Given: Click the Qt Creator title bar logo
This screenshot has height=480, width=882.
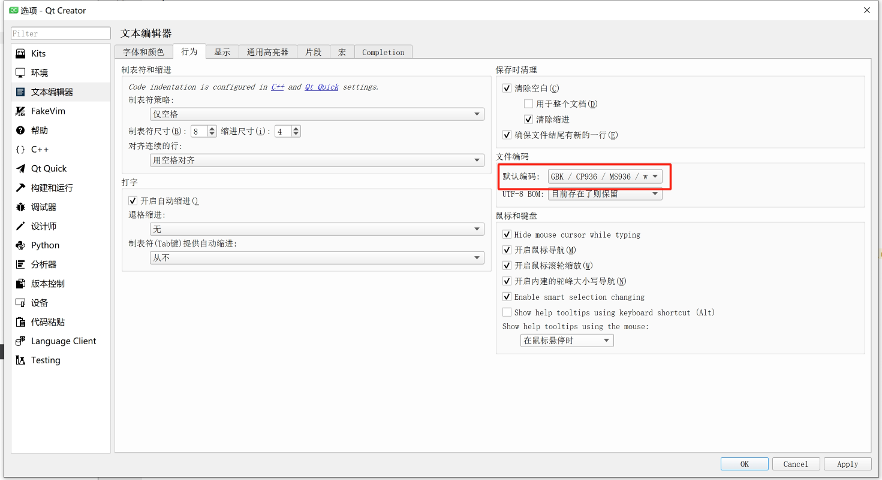Looking at the screenshot, I should (13, 10).
